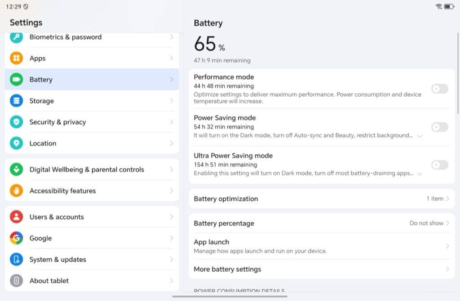460x301 pixels.
Task: Turn on Power Saving mode toggle
Action: click(439, 127)
